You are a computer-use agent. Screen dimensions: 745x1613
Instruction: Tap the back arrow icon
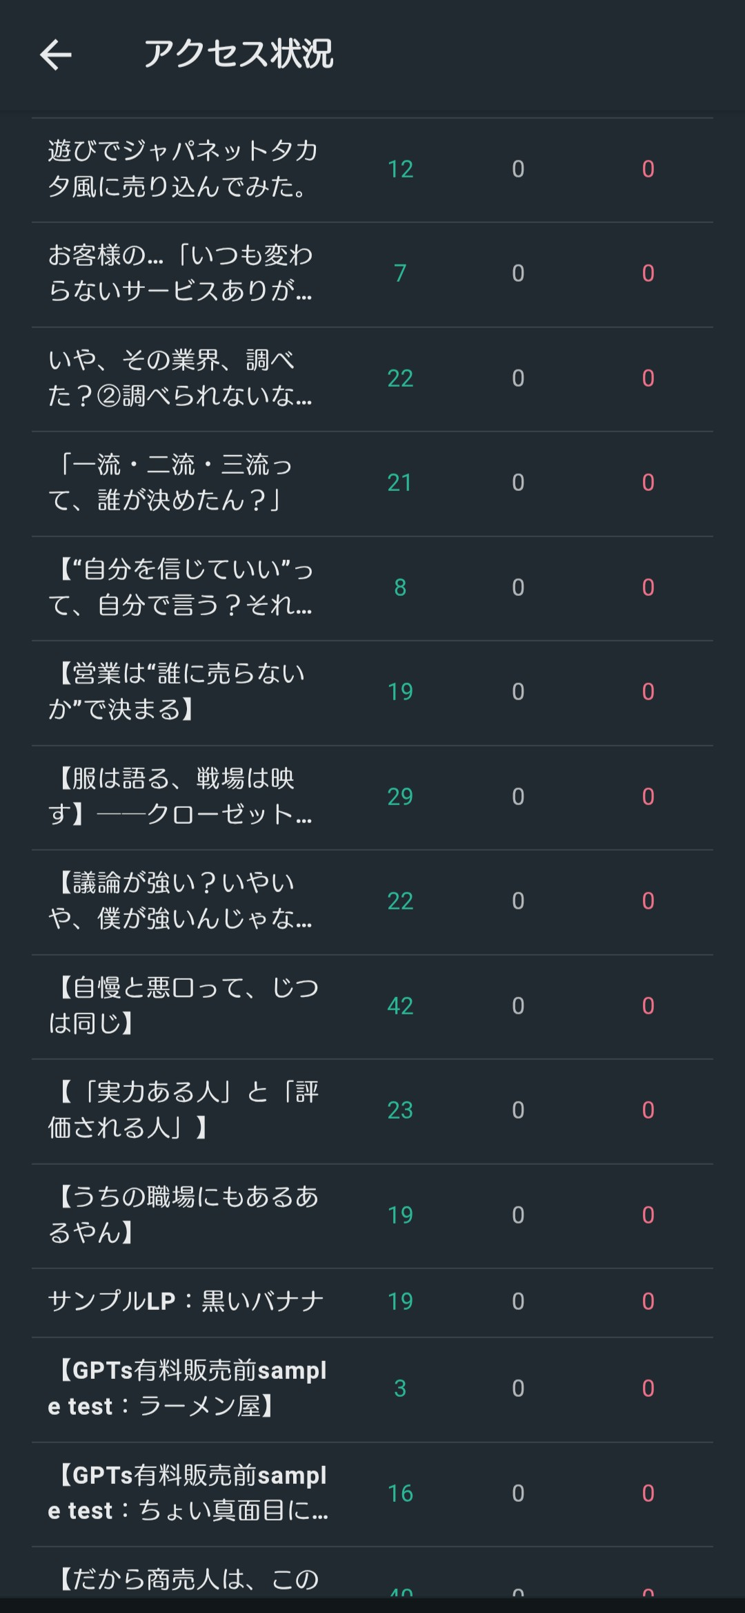[x=56, y=55]
